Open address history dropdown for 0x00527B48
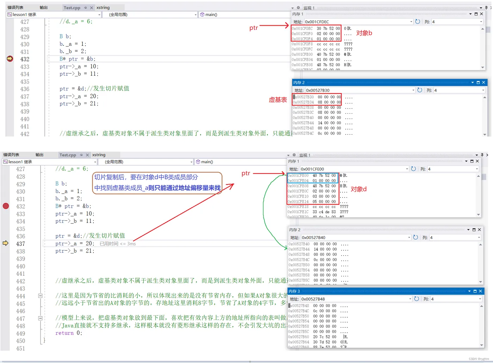Screen dimensions: 493x363 [x=410, y=299]
